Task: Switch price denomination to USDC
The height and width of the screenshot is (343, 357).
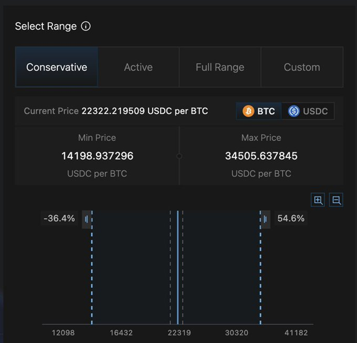Action: click(308, 111)
